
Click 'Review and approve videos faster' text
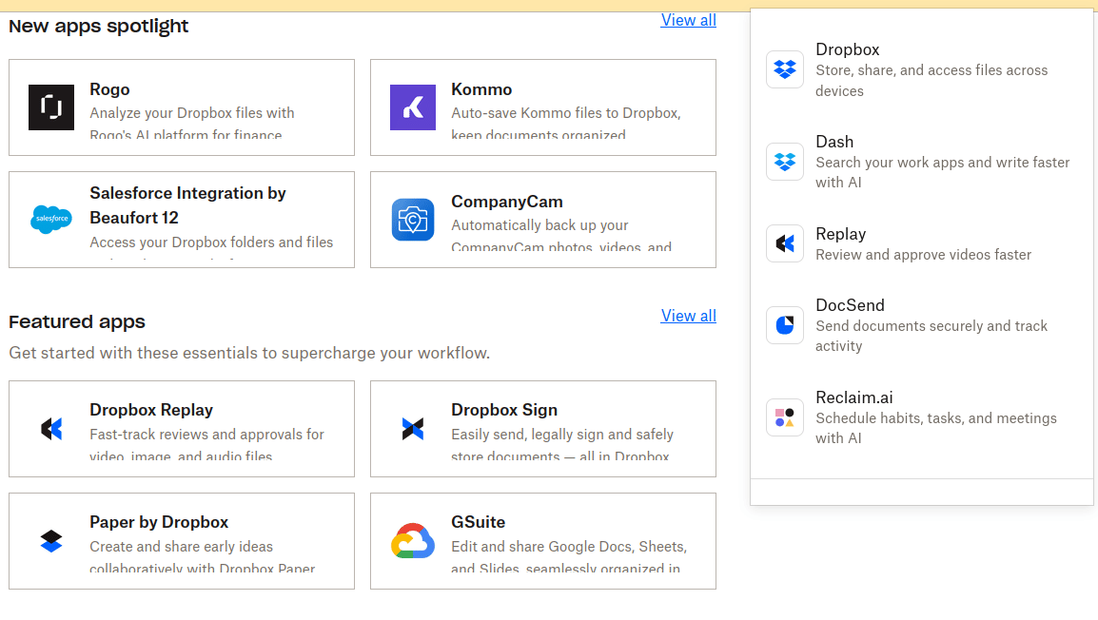(x=923, y=255)
